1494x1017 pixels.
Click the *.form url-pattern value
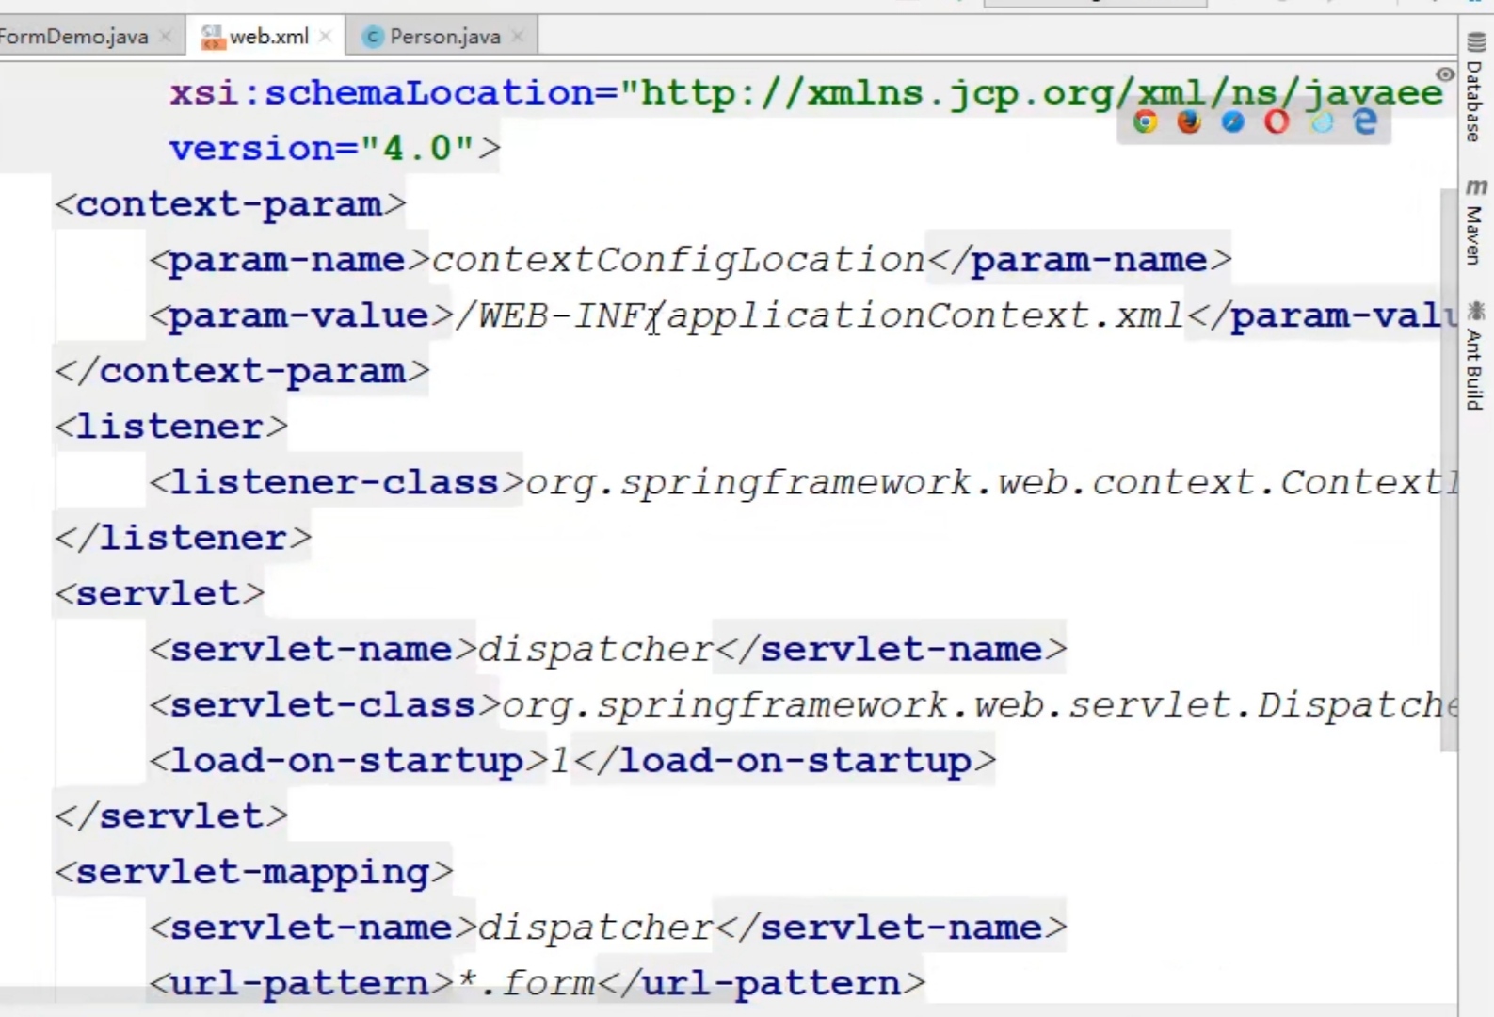click(x=525, y=983)
